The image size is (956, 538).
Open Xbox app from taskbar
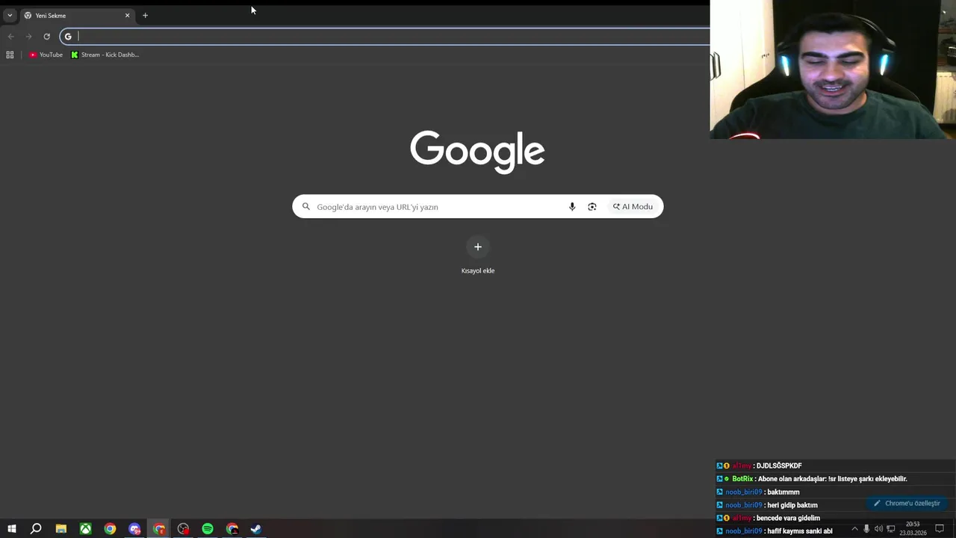click(86, 529)
